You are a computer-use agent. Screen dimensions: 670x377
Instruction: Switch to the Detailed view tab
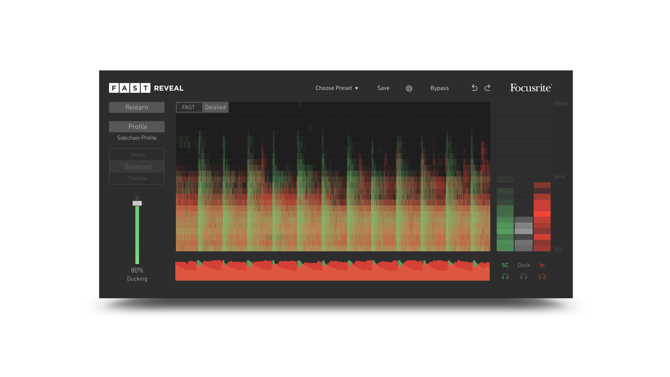[215, 107]
